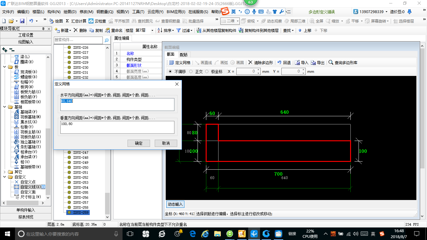Click 批量选择 batch select tool
Image resolution: width=427 pixels, height=240 pixels.
click(193, 21)
